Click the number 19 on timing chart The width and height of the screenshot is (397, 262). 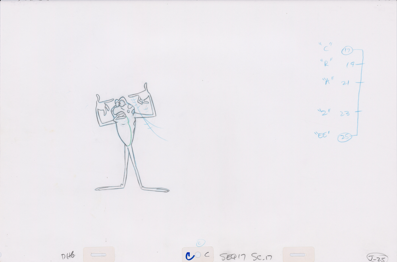point(350,64)
